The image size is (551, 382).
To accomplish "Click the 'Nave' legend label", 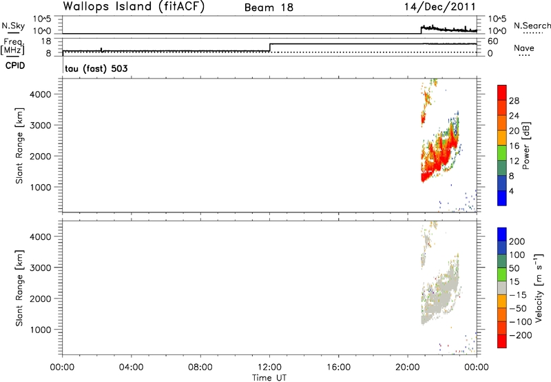I will (523, 48).
